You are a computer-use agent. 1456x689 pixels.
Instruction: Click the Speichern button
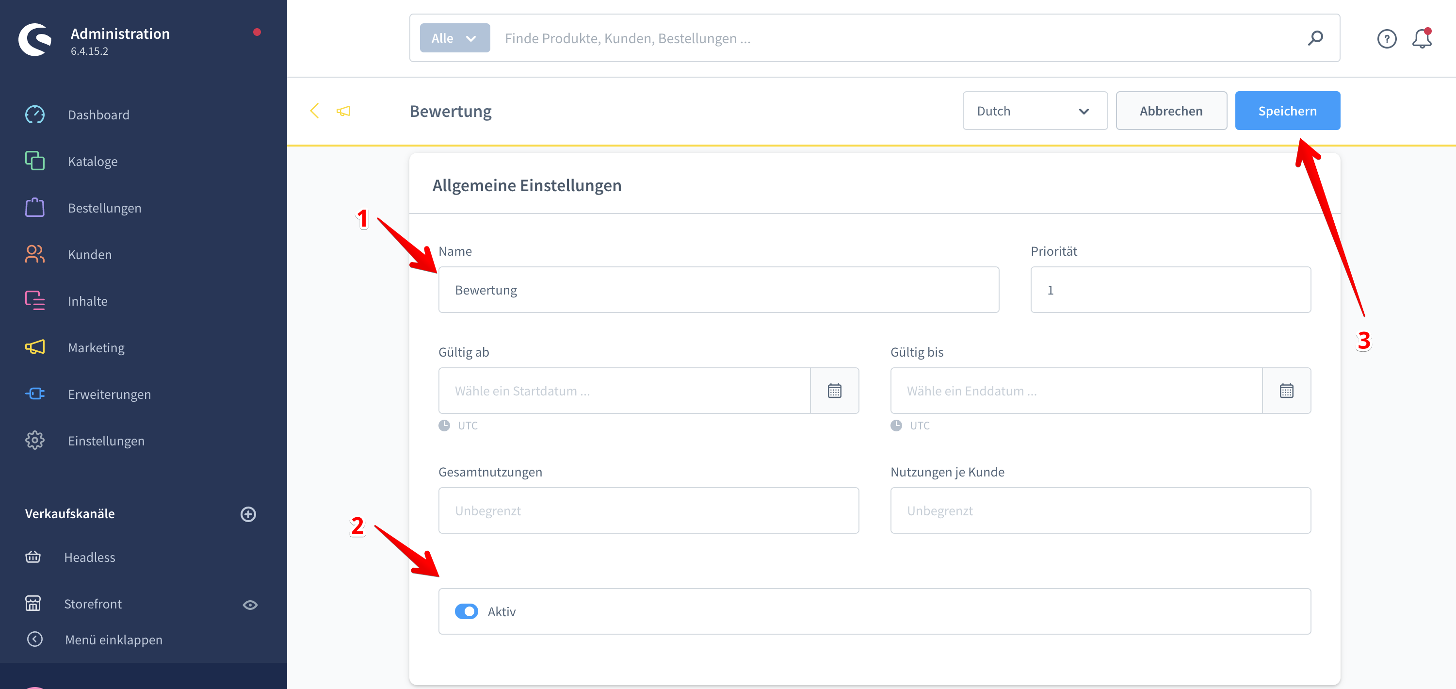click(1287, 111)
